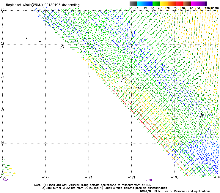The height and width of the screenshot is (193, 220).
Task: Click the '25' label under the color bar
Action: tap(168, 8)
